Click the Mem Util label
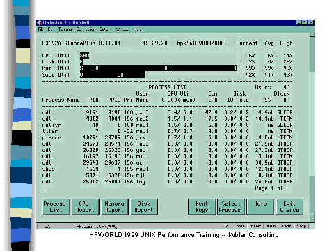Screen dimensions: 334x251 [x=56, y=68]
